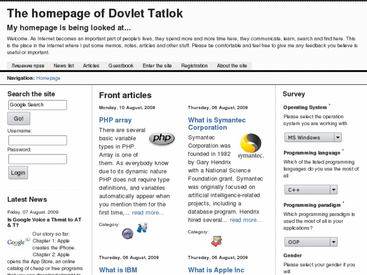Open the PHP array article title
This screenshot has height=275, width=367.
click(x=115, y=120)
